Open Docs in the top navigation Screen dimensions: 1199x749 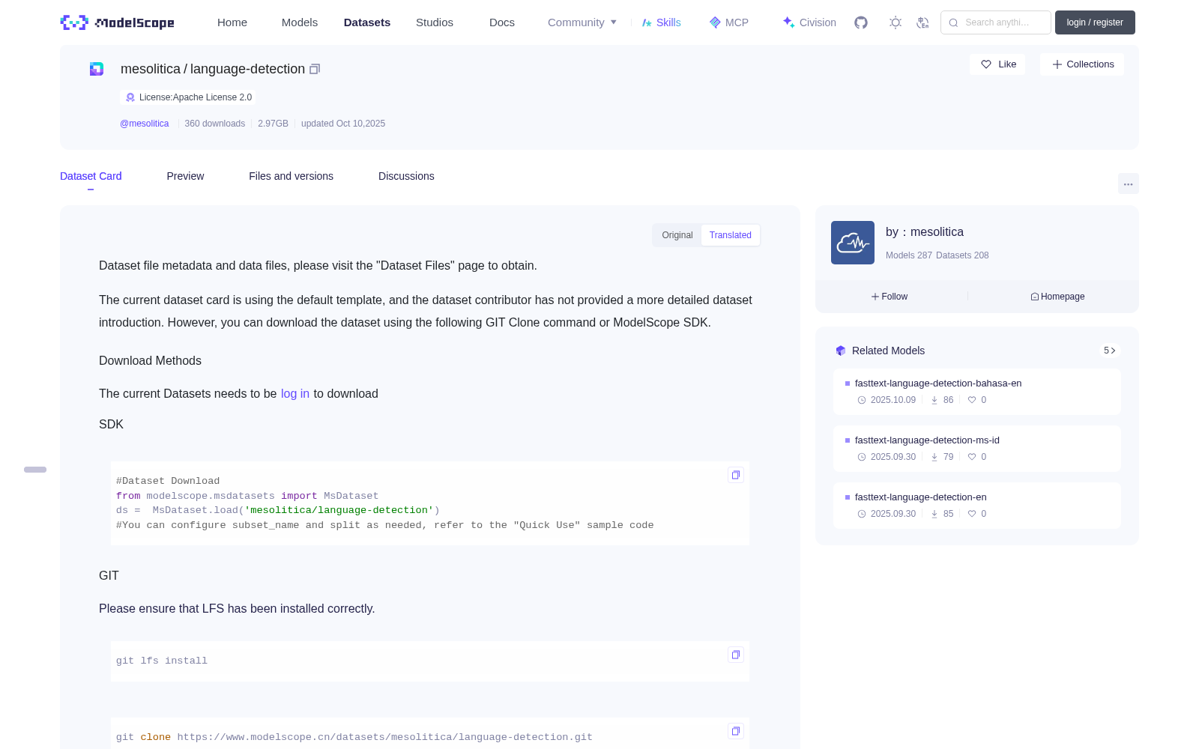click(x=502, y=22)
